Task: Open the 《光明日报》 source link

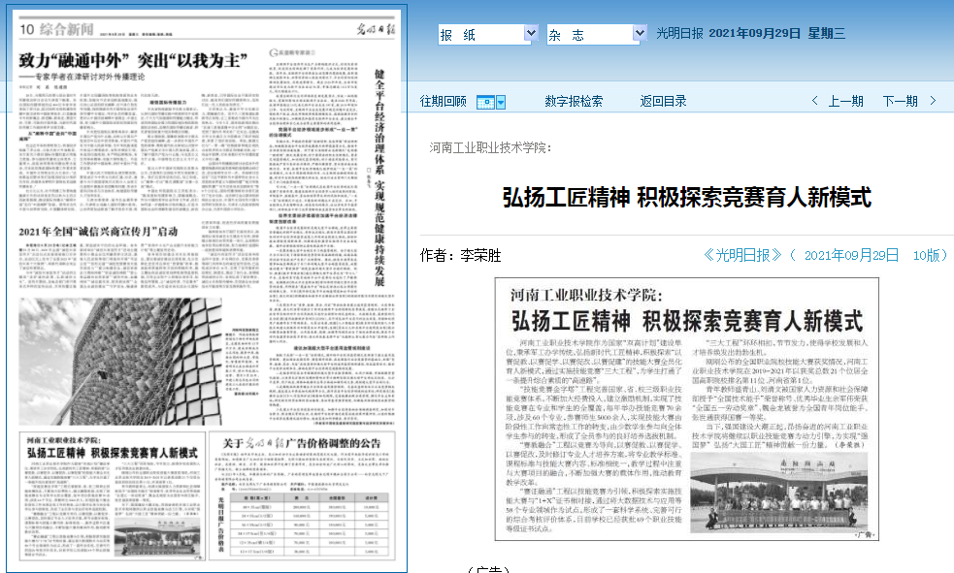Action: (742, 255)
